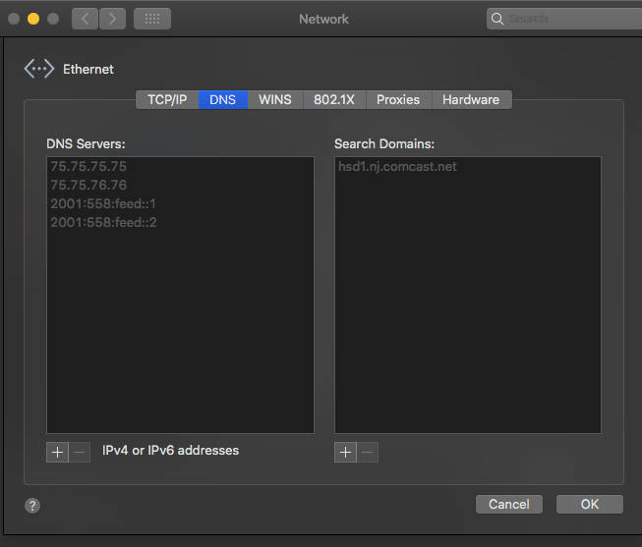This screenshot has height=547, width=642.
Task: Select DNS server 75.75.75.75
Action: [180, 167]
